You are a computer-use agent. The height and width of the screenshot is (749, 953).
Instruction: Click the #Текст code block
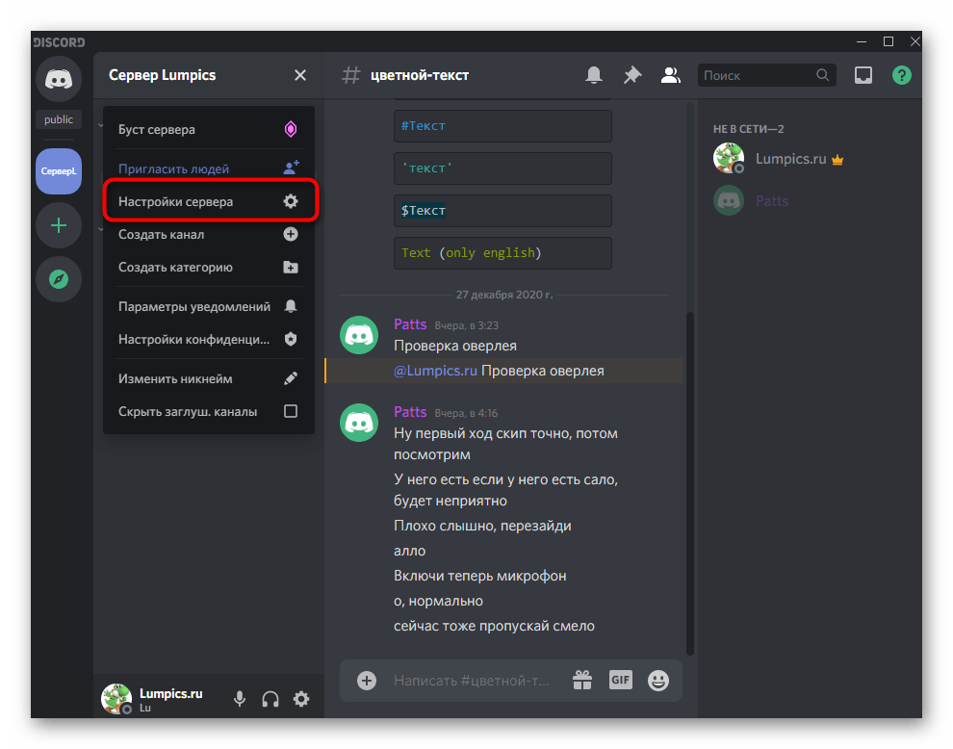tap(502, 126)
